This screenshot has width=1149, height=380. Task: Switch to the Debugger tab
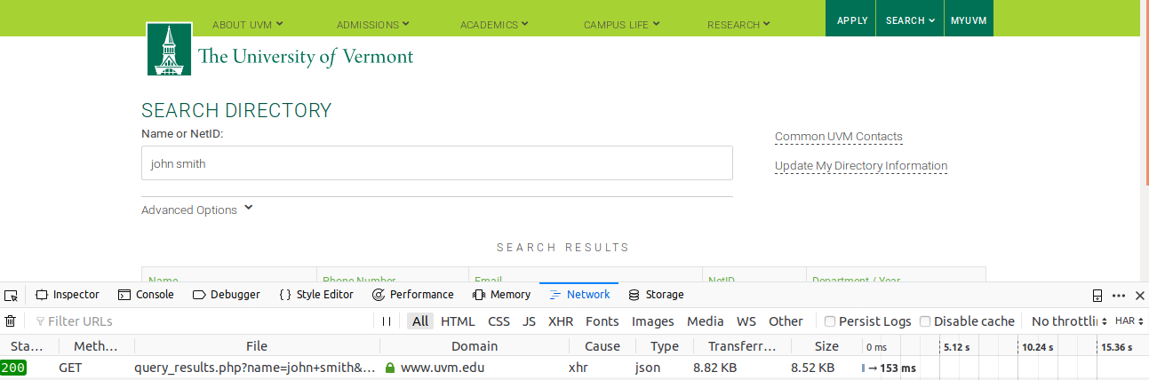[x=227, y=295]
